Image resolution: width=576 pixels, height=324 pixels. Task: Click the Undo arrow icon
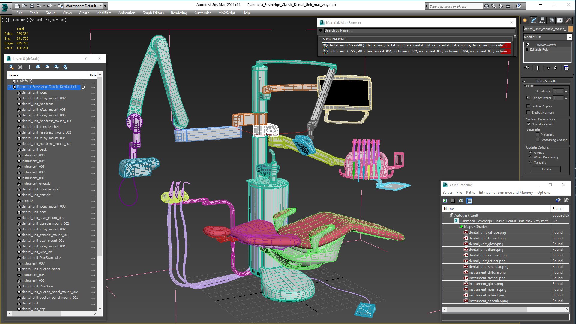coord(39,6)
